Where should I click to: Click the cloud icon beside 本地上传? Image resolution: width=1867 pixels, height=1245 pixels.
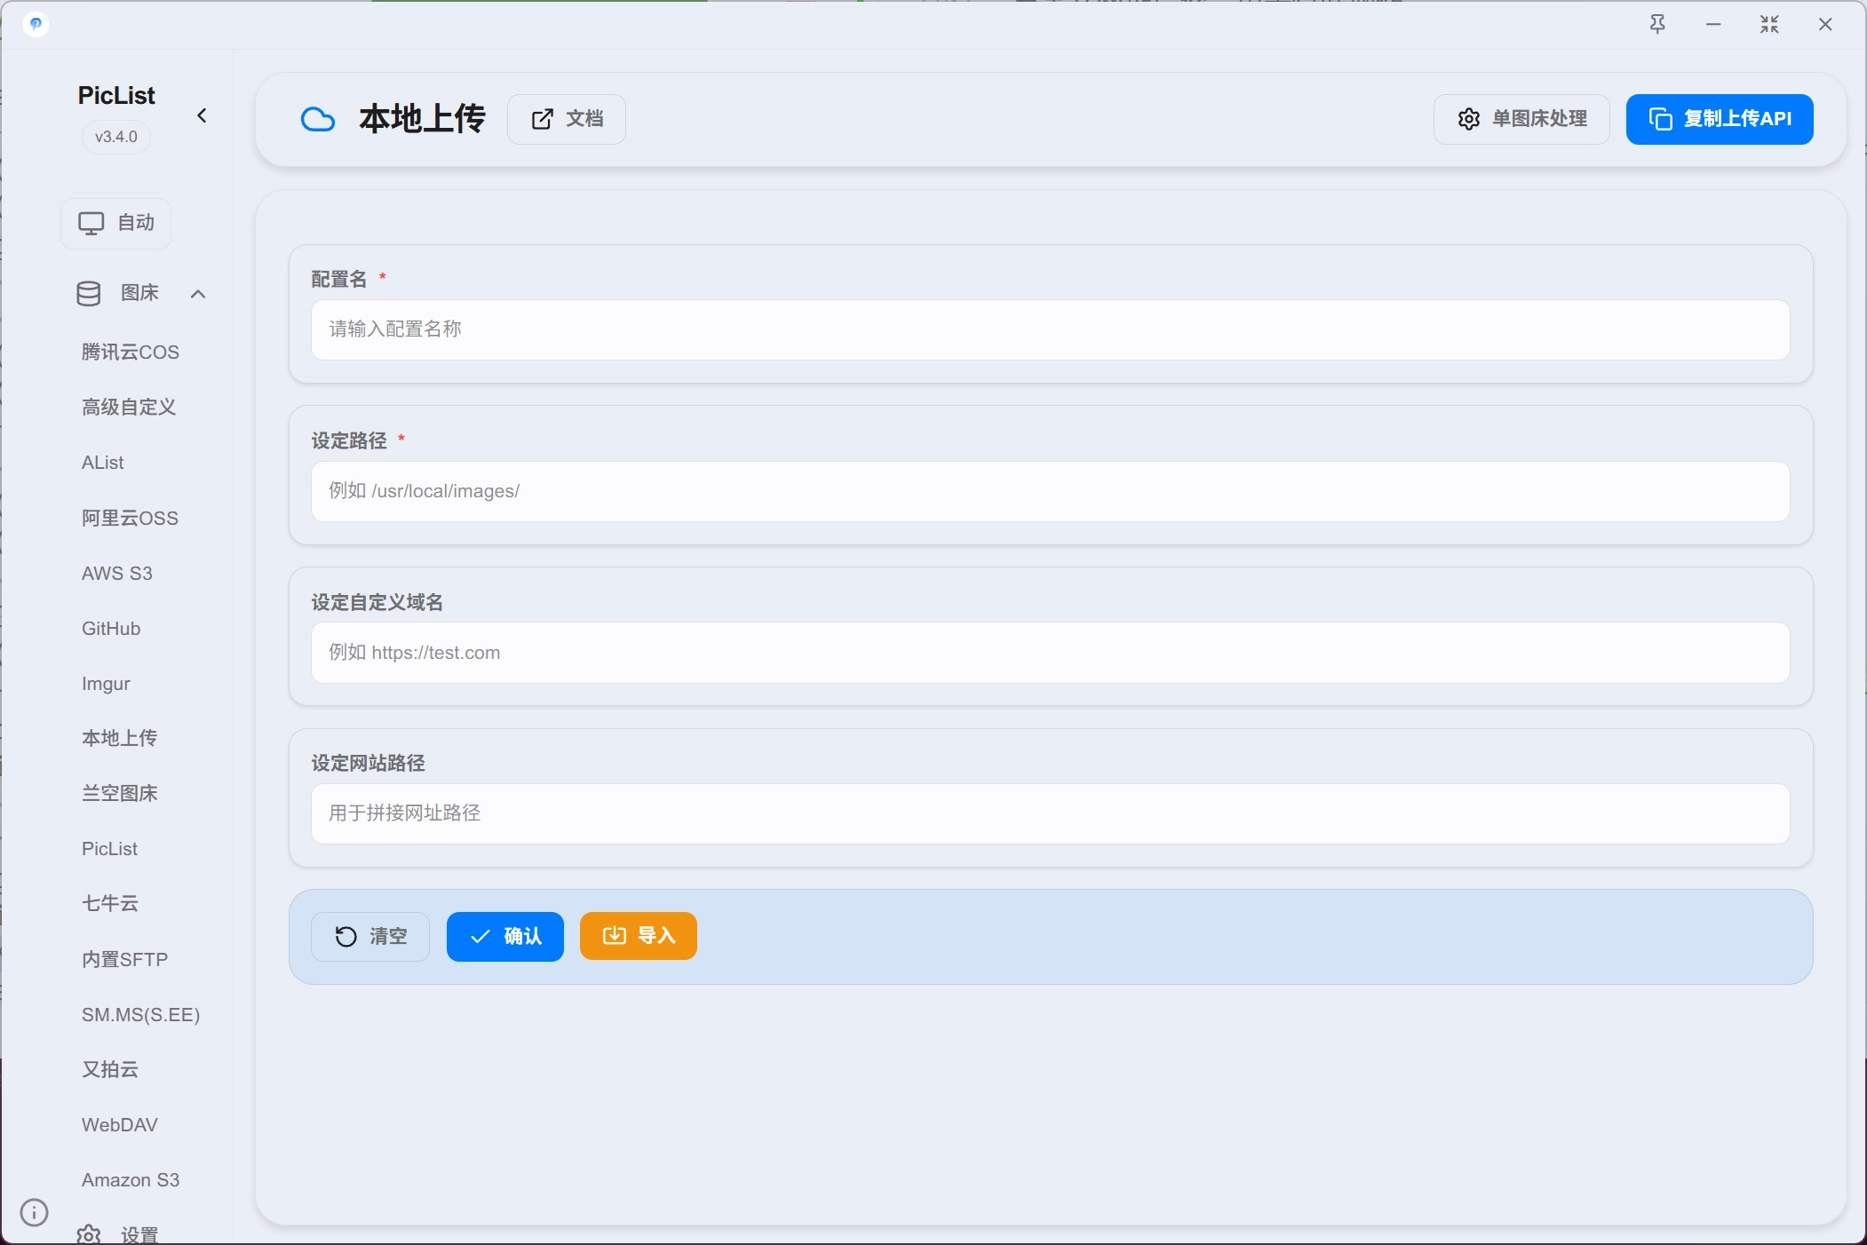[x=318, y=119]
